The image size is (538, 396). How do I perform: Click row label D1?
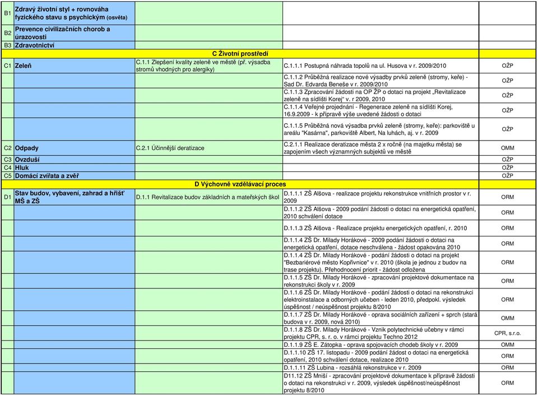(x=7, y=197)
